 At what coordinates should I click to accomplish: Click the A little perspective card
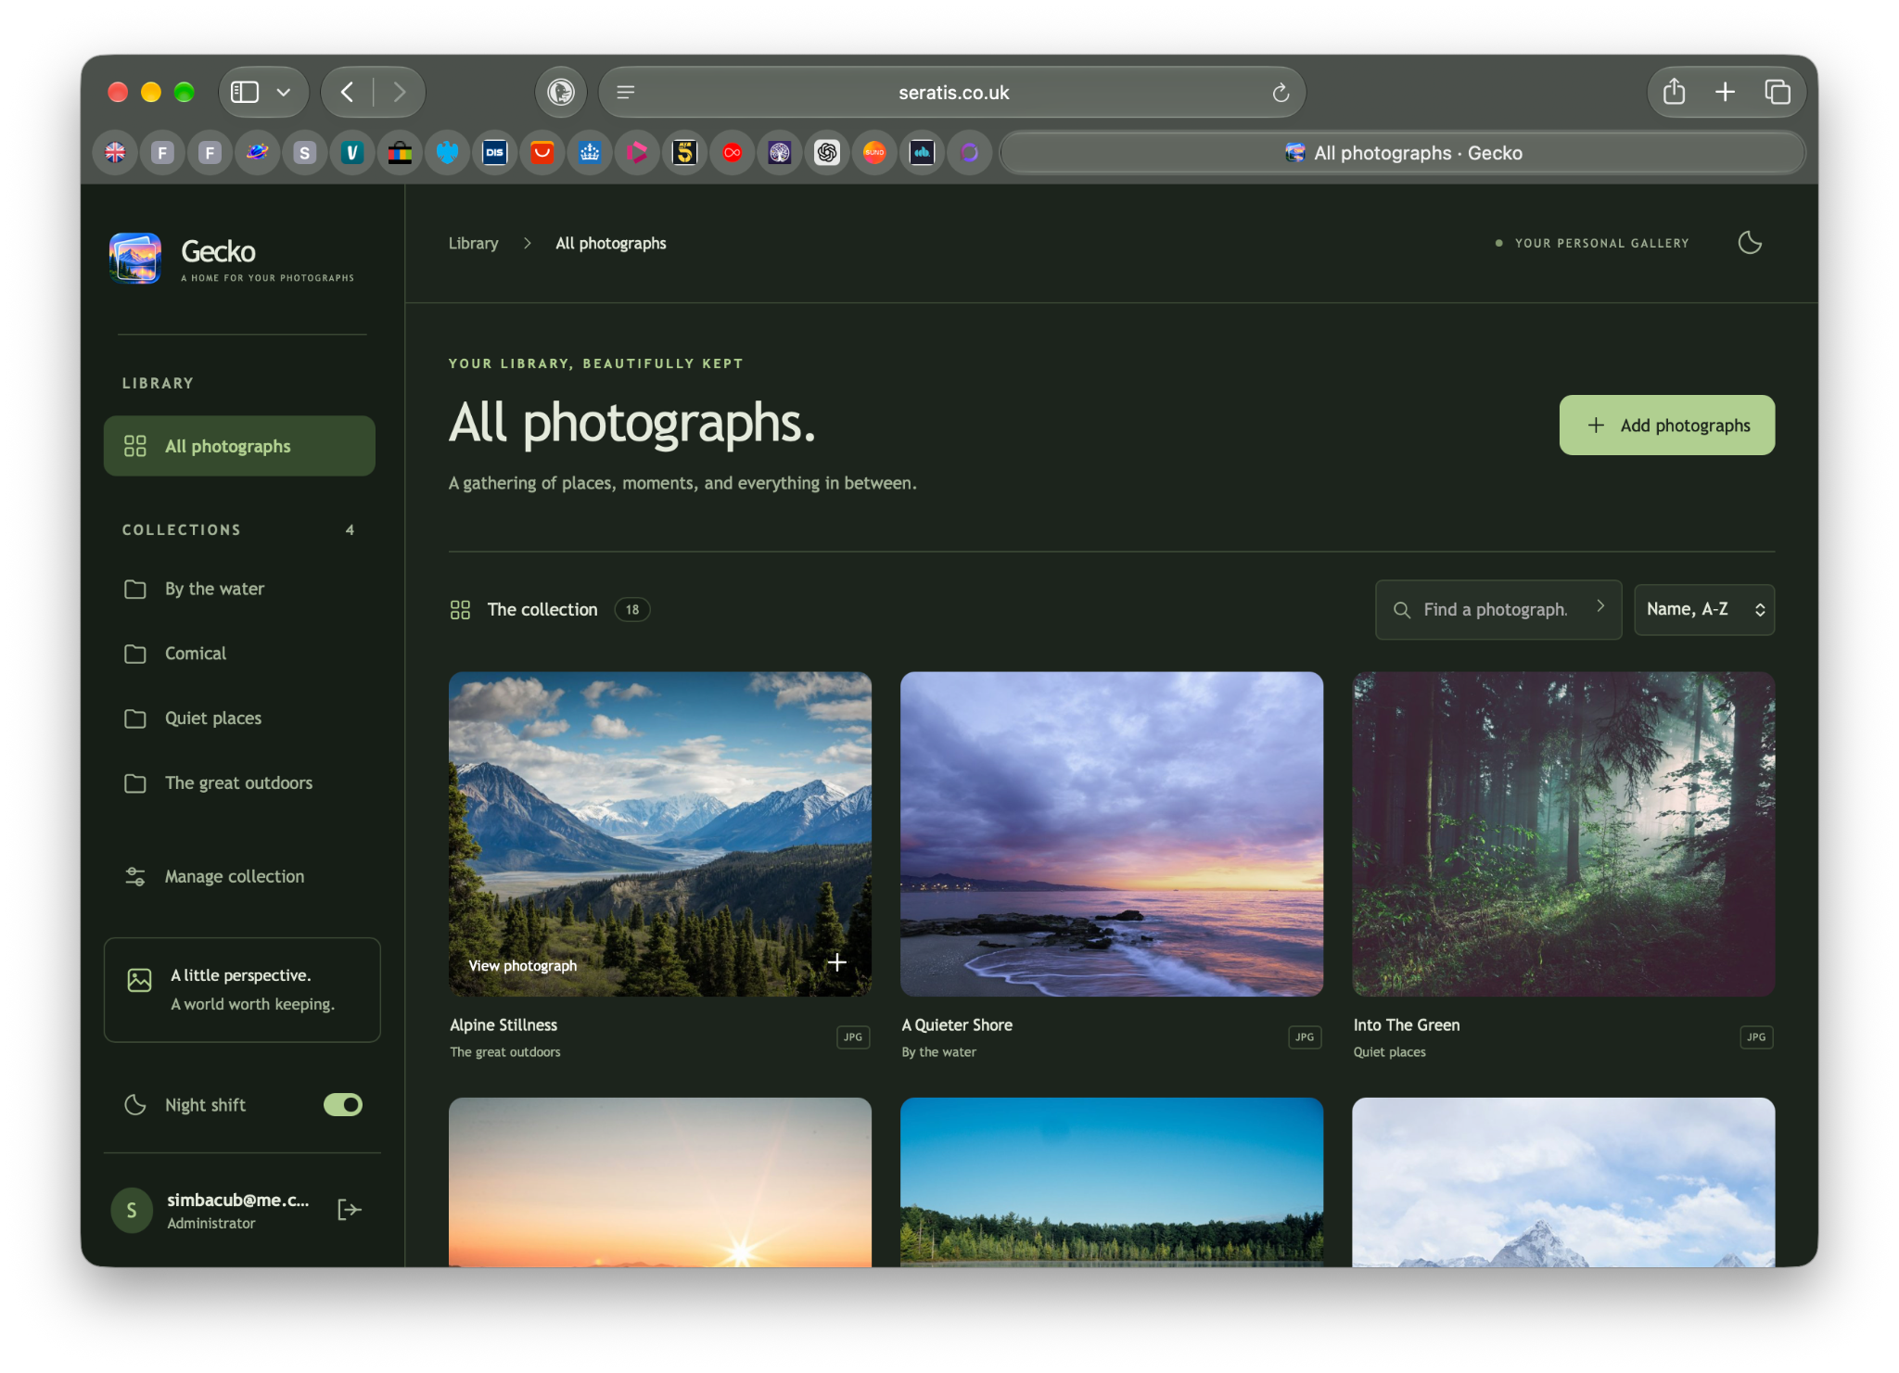[x=242, y=989]
